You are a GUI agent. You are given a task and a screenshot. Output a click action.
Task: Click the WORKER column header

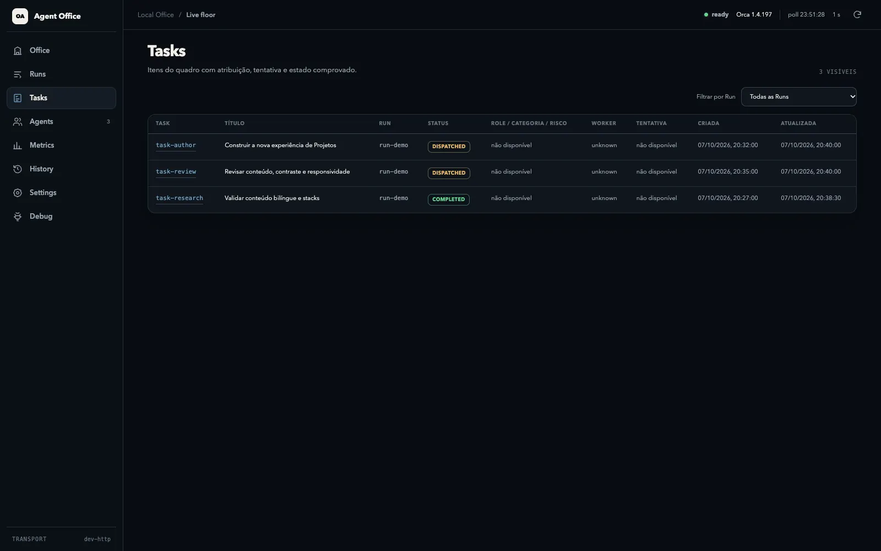click(x=603, y=123)
